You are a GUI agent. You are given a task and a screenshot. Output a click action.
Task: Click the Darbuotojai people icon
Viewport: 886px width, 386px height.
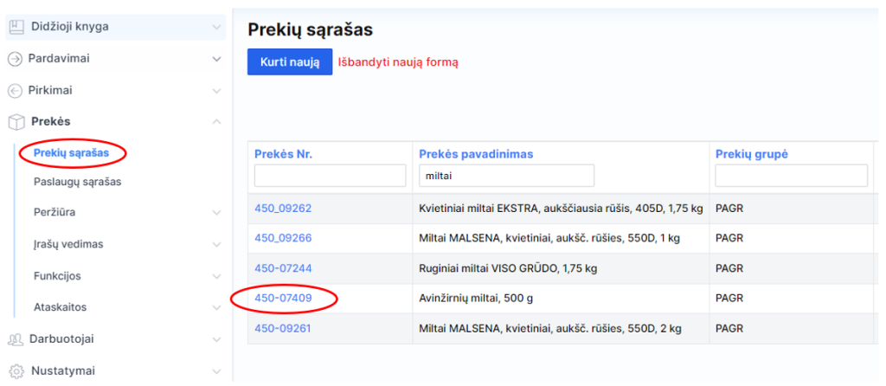pyautogui.click(x=15, y=339)
